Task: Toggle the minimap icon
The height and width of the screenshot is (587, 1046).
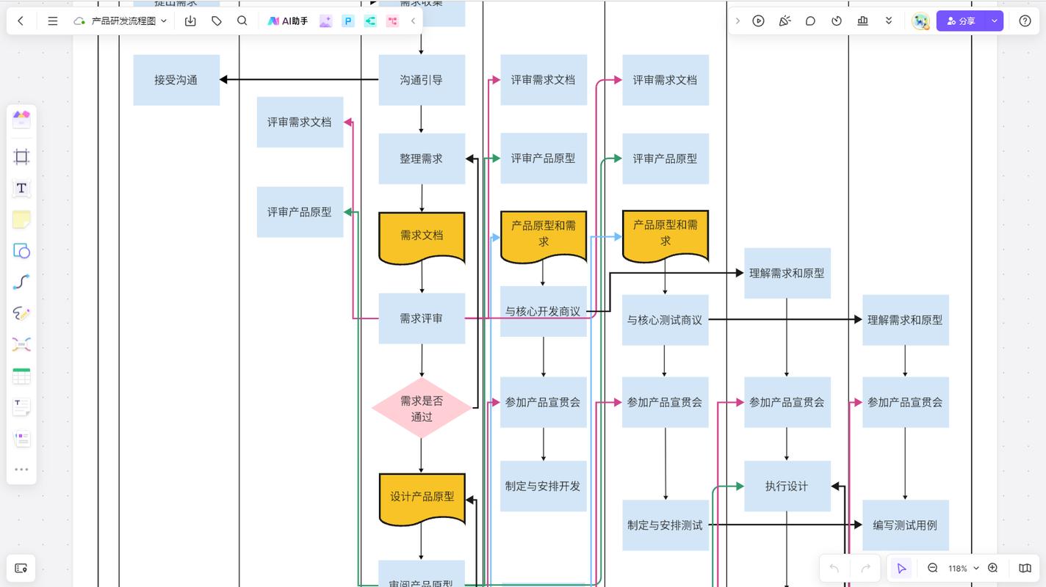Action: 1025,568
